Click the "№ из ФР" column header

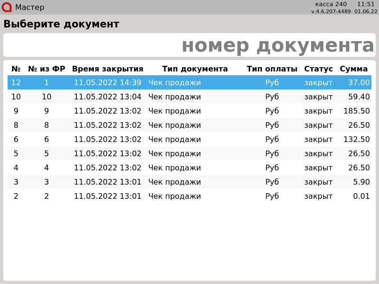tap(46, 69)
